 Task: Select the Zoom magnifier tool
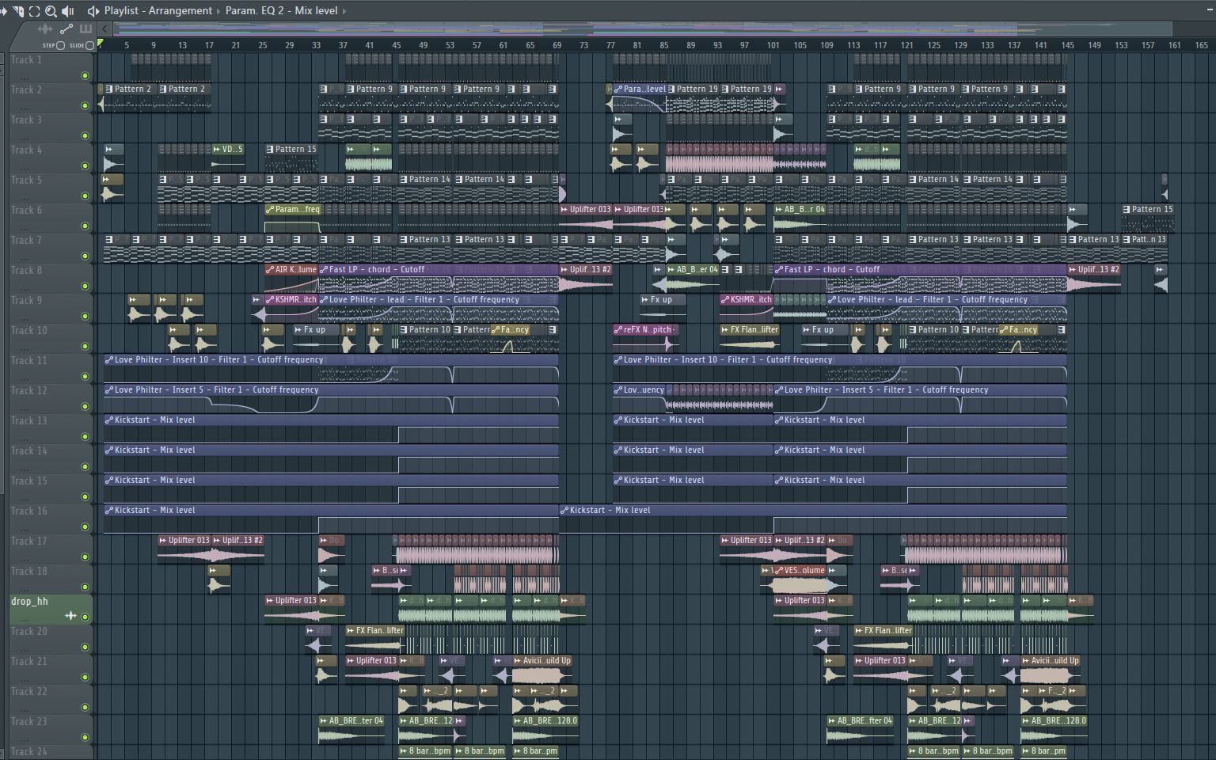point(51,10)
